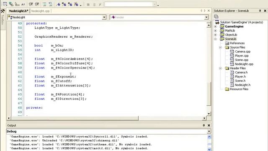
Task: Click the Display Object Member List toolbar icon
Action: (5, 4)
